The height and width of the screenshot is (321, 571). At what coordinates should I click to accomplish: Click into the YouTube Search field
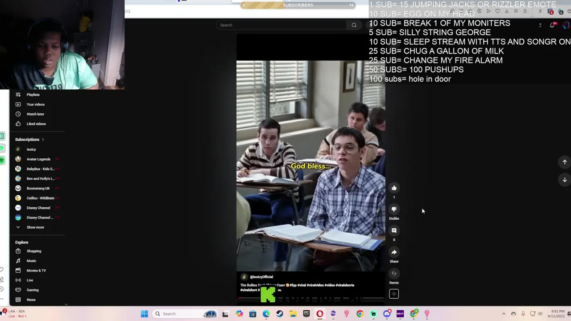(x=282, y=25)
